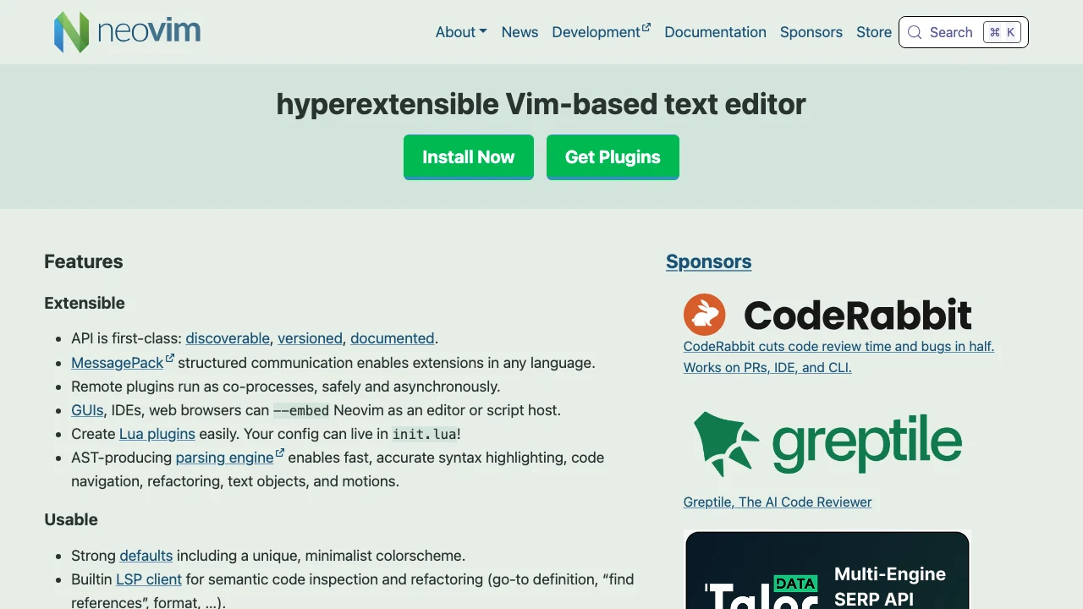Focus the Search field

(964, 32)
